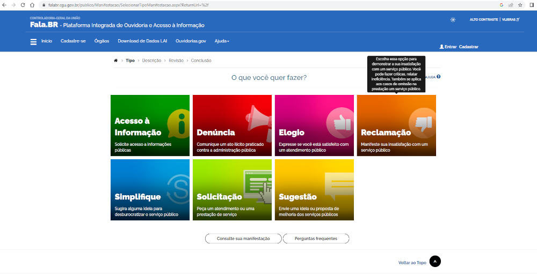Click Perguntas frequentes button

(x=316, y=239)
